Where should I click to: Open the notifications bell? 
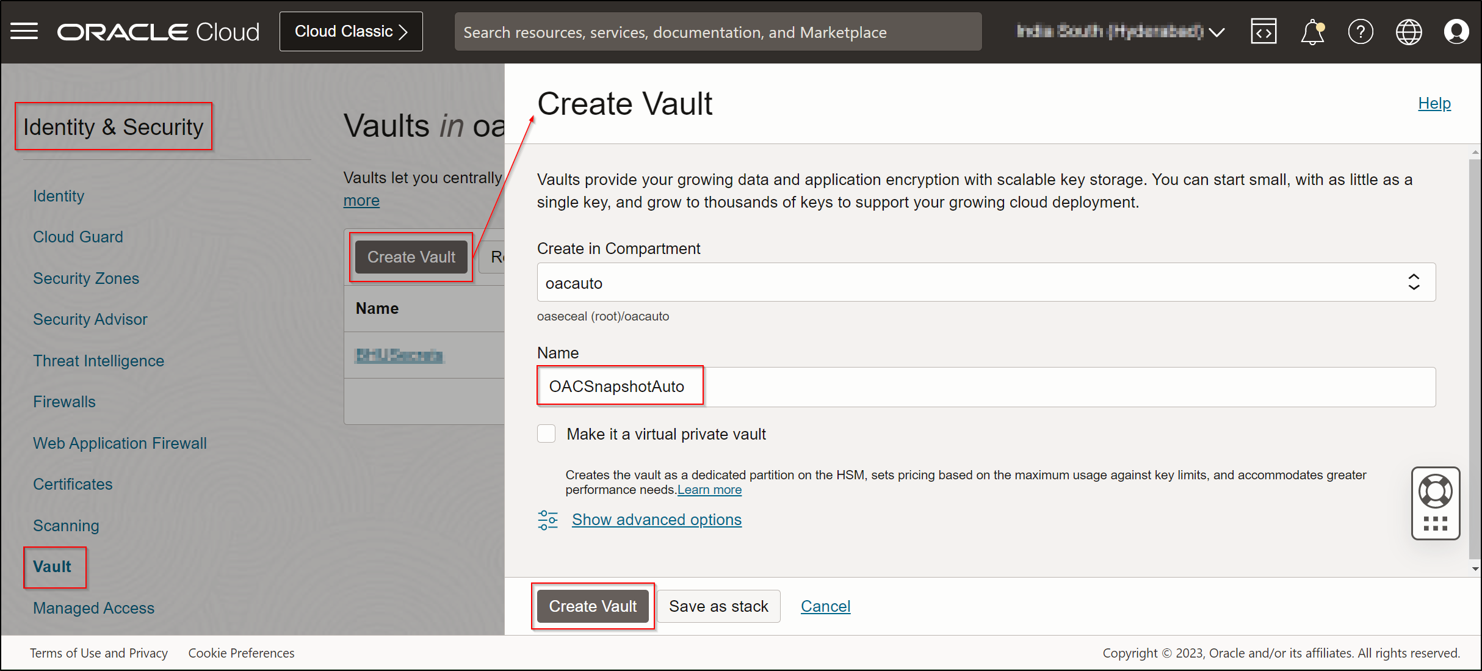[x=1312, y=32]
